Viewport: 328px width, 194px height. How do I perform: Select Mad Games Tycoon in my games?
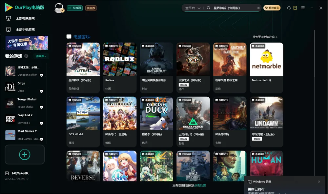[x=25, y=135]
